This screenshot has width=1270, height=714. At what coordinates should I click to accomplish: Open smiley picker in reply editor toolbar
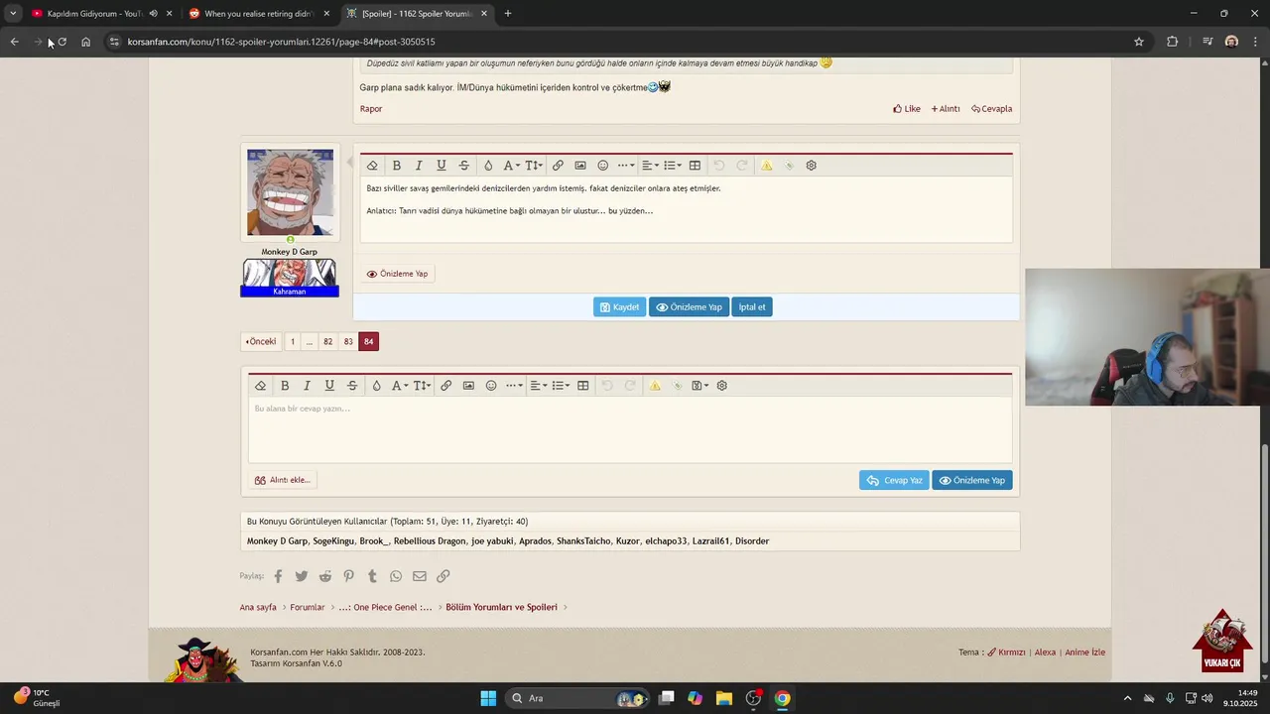(x=491, y=386)
